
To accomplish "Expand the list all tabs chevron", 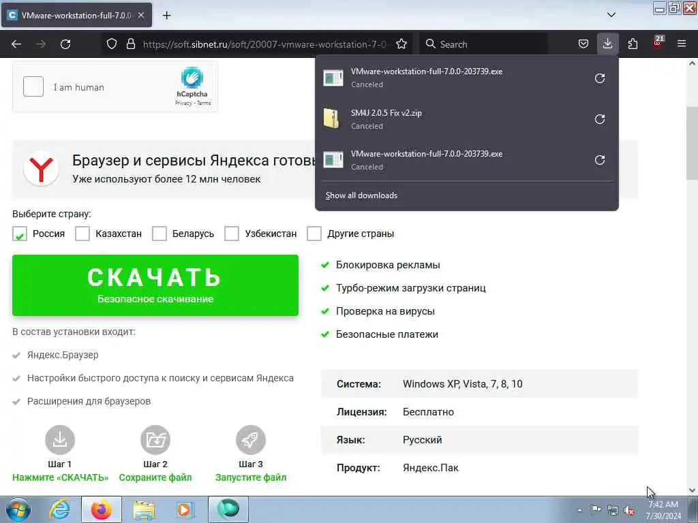I will click(611, 15).
